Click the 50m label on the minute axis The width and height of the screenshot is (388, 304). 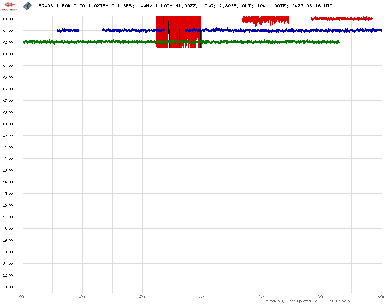click(x=321, y=296)
